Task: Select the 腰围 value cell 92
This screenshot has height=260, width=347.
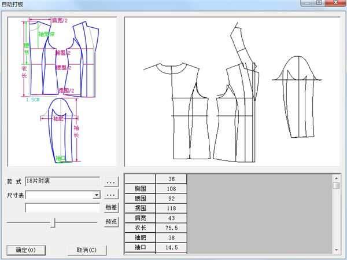Action: [171, 199]
